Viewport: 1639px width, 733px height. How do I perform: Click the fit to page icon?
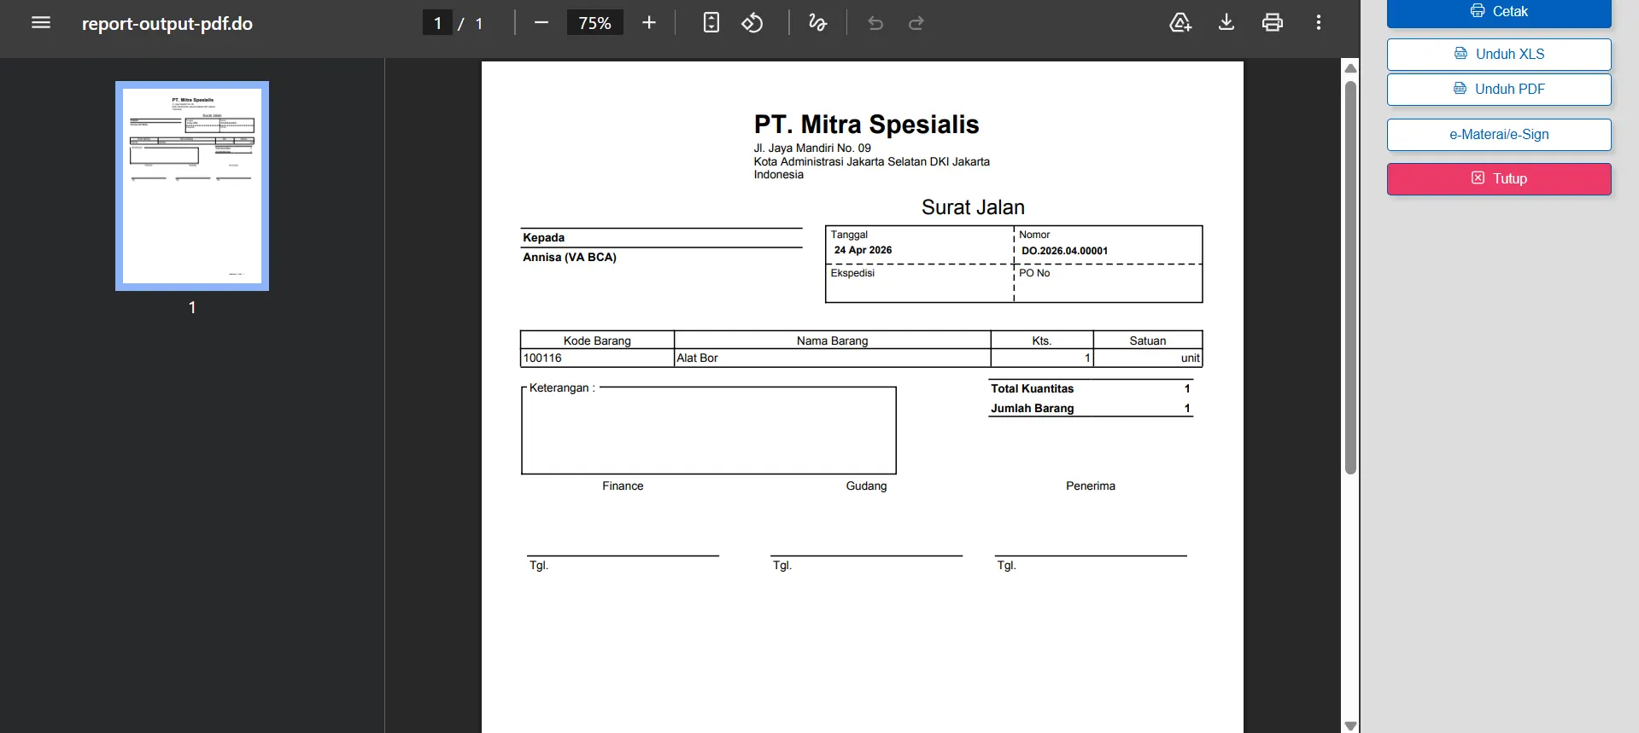[711, 23]
